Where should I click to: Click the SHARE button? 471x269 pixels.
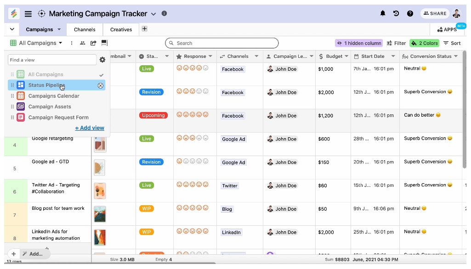(x=435, y=13)
